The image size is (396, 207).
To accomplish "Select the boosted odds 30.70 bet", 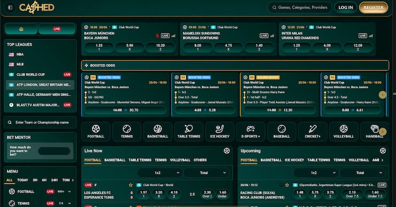I will click(126, 110).
